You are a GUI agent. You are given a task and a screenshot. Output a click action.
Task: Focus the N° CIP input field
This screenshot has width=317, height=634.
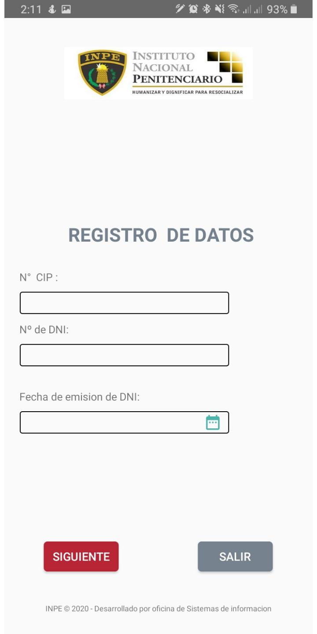(124, 303)
